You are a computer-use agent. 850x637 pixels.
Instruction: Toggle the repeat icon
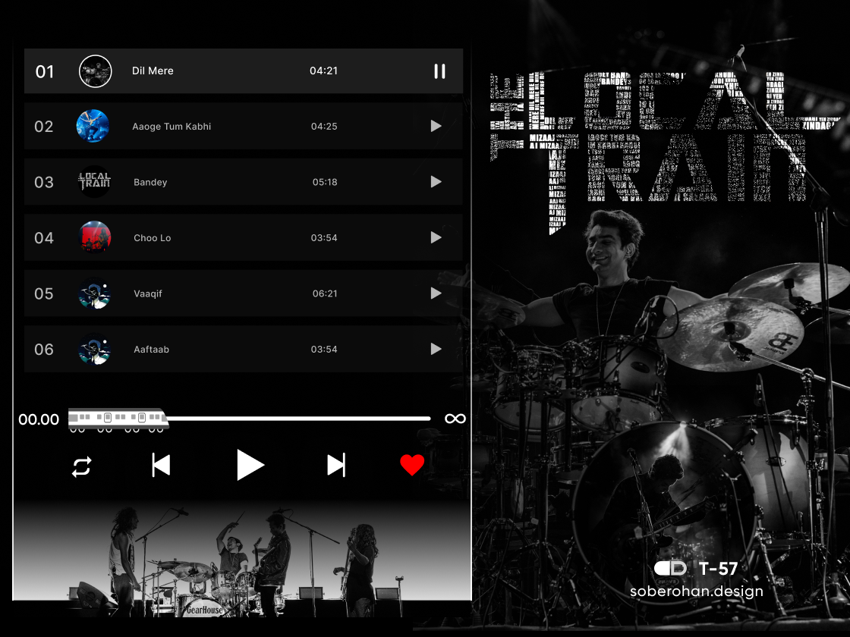(82, 467)
